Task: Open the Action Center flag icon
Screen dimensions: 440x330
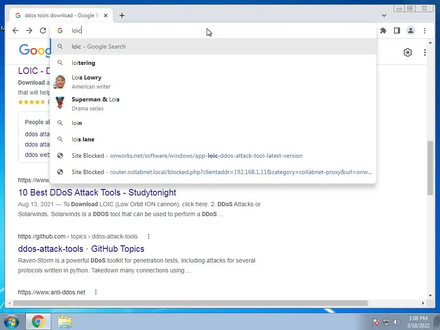Action: coord(376,322)
